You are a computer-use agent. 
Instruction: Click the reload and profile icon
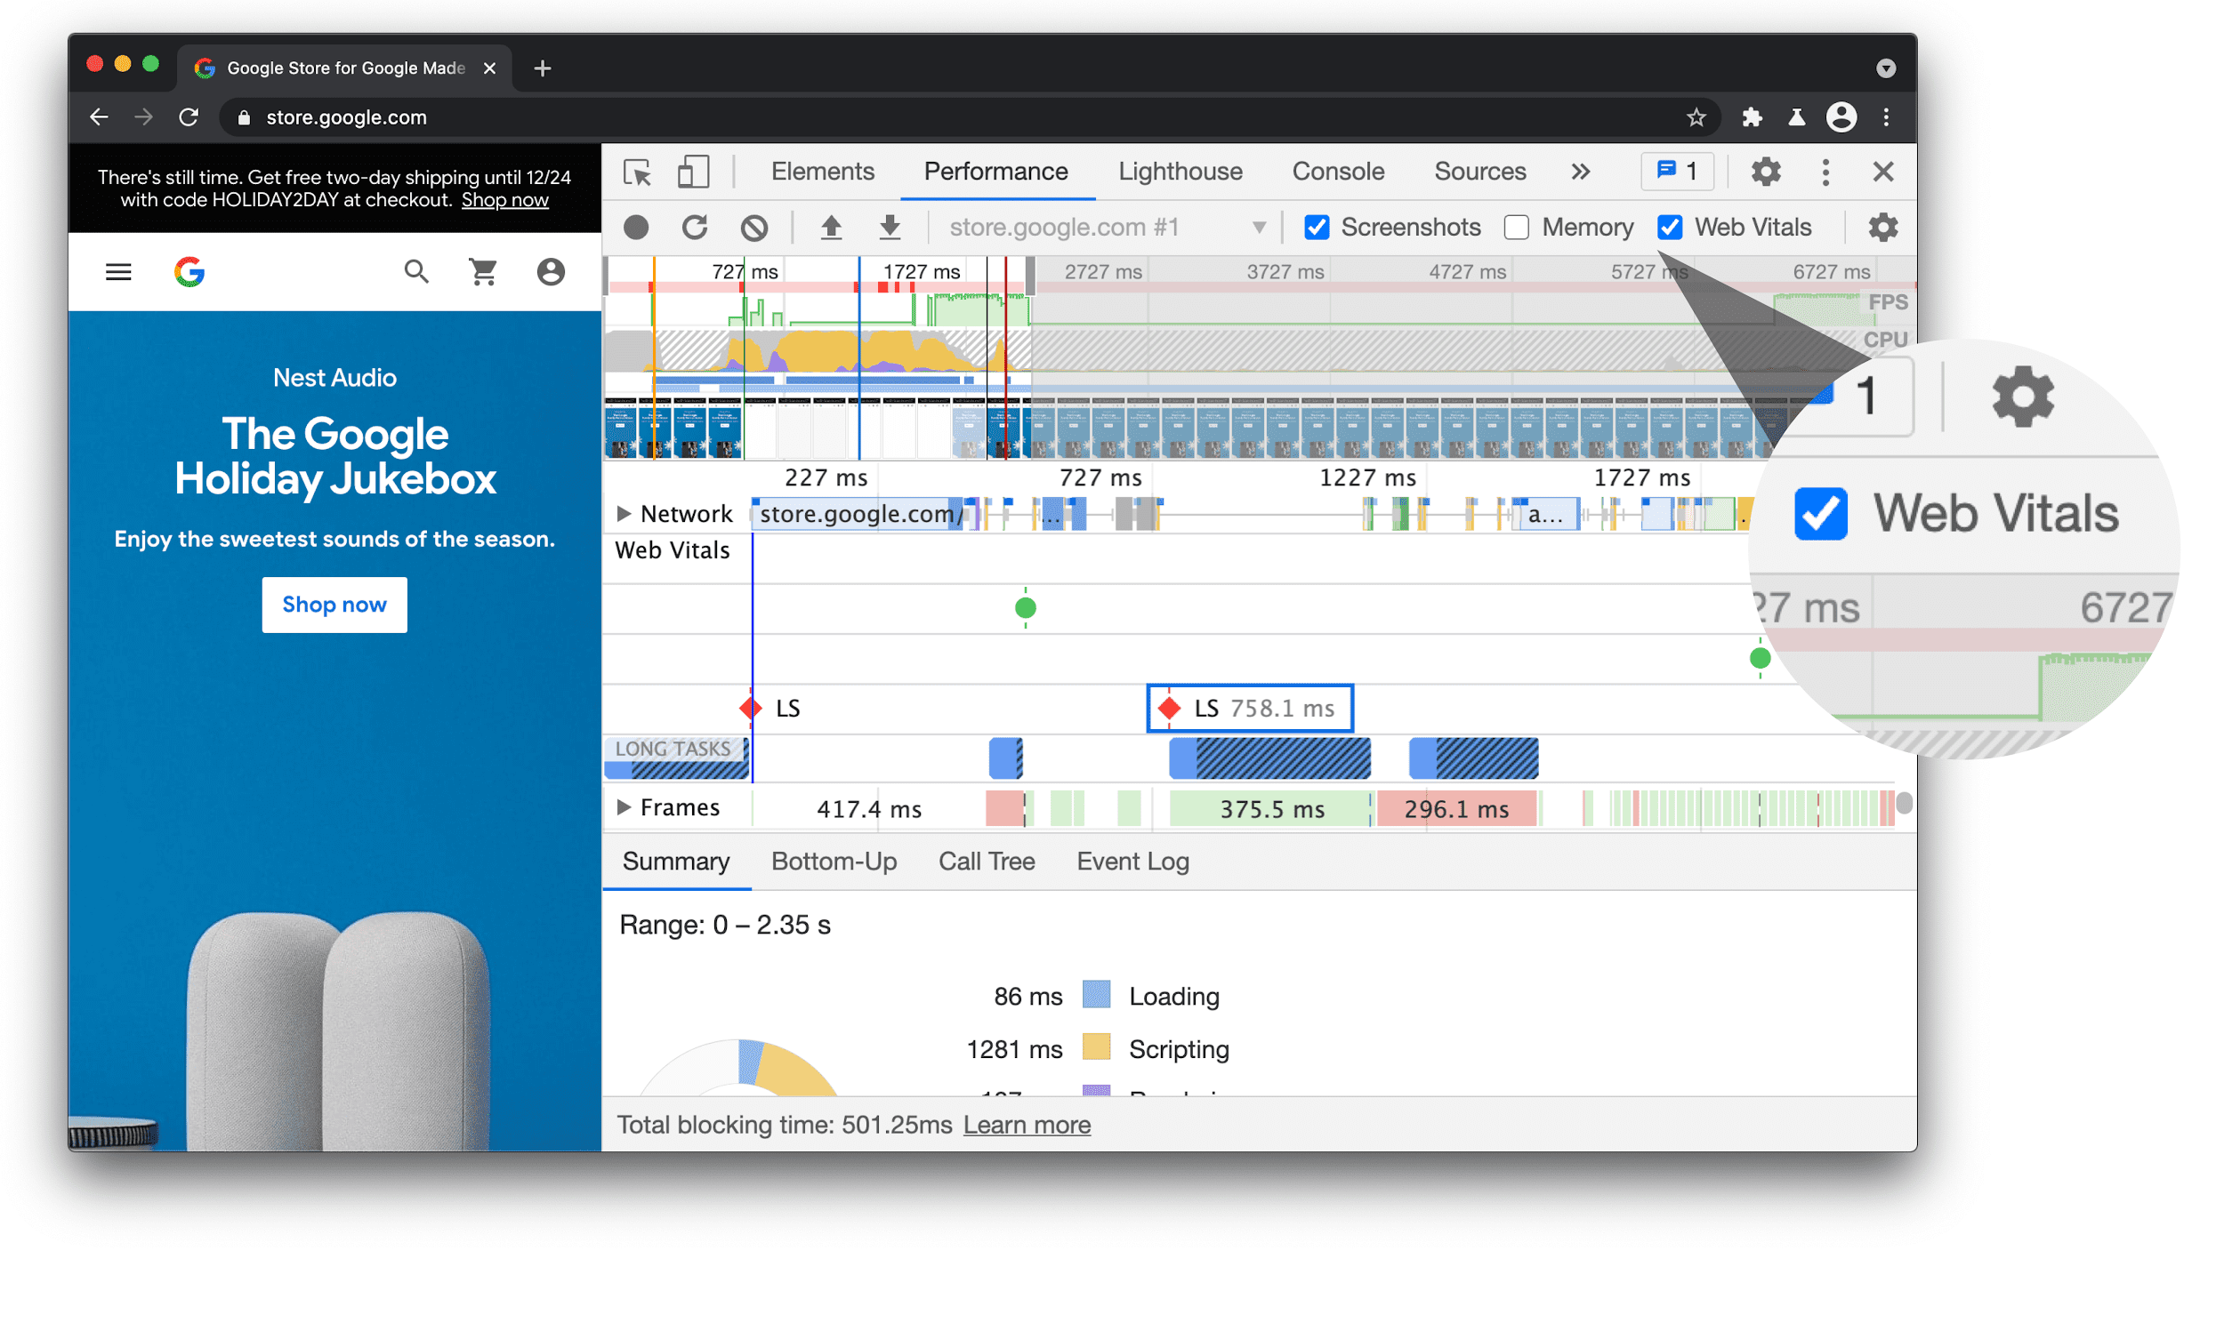click(x=695, y=225)
